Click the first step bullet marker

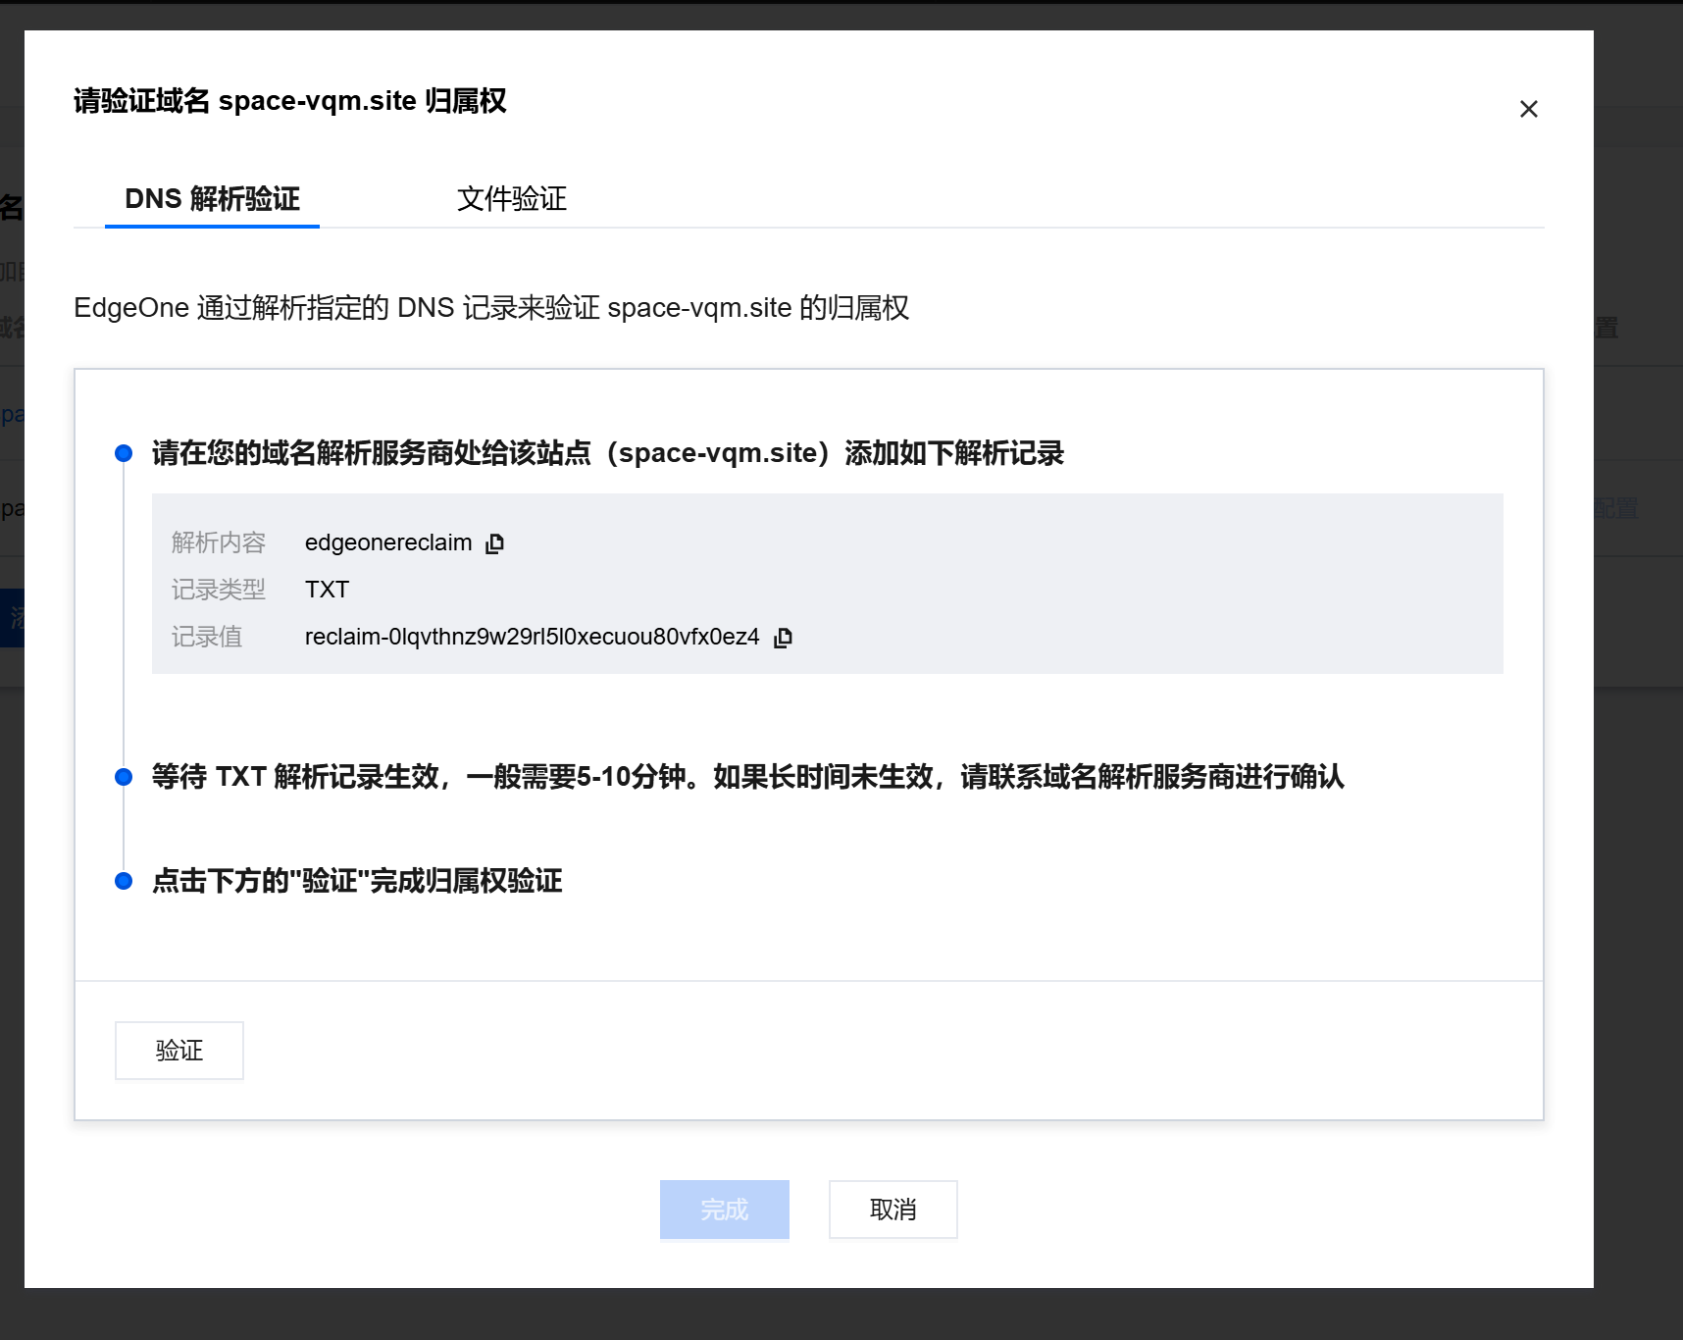coord(124,453)
